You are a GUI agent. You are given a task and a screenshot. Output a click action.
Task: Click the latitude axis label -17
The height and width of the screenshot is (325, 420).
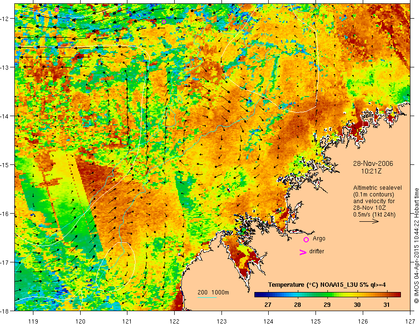pos(4,262)
